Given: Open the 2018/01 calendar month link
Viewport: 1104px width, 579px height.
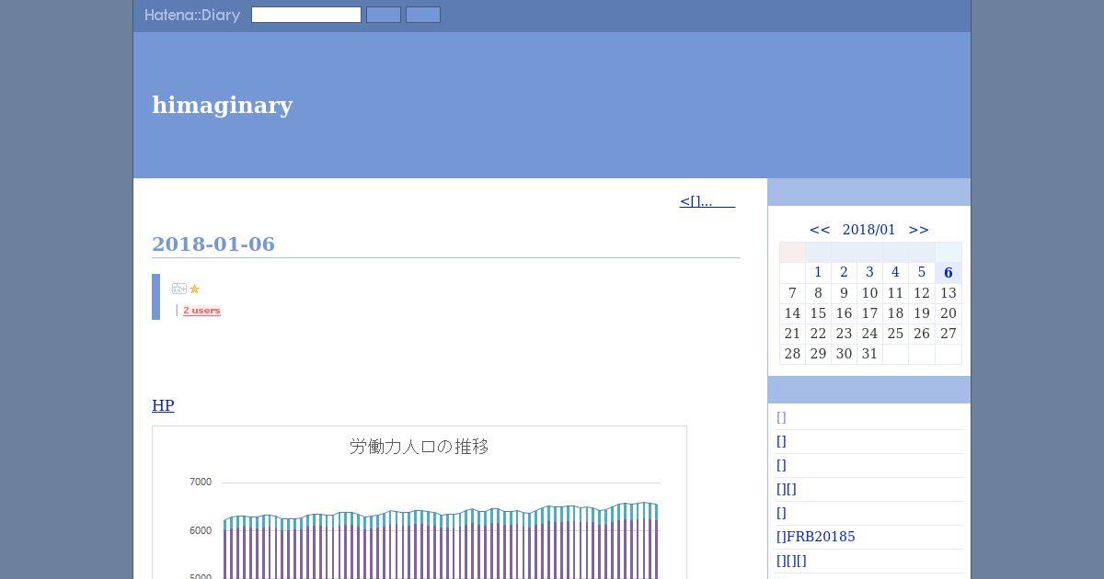Looking at the screenshot, I should pos(868,230).
